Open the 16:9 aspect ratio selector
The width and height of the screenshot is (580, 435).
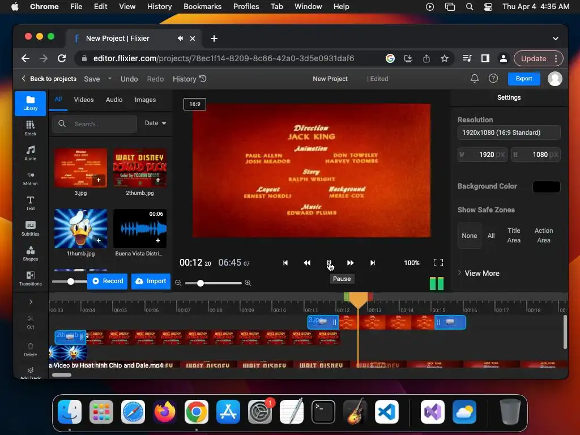point(195,104)
